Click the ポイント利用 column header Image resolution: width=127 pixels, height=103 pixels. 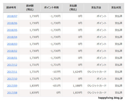pos(51,7)
